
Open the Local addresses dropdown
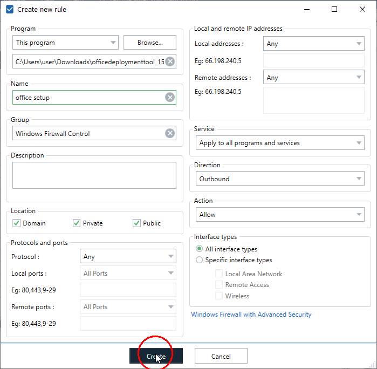313,44
